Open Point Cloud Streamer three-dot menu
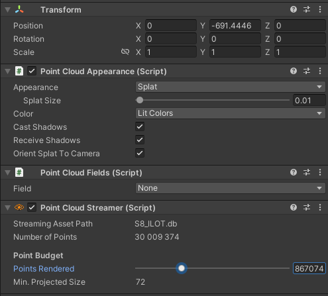The height and width of the screenshot is (296, 328). tap(320, 207)
